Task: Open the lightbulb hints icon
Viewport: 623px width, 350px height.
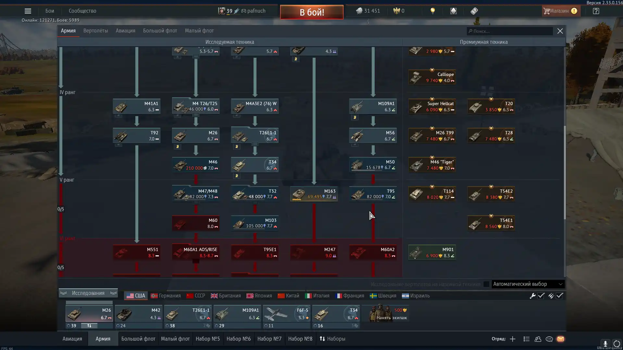Action: click(432, 11)
